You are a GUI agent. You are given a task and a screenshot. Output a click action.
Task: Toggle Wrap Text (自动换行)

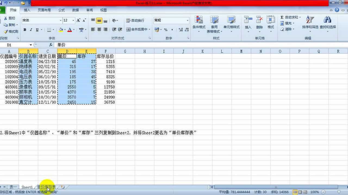[135, 21]
